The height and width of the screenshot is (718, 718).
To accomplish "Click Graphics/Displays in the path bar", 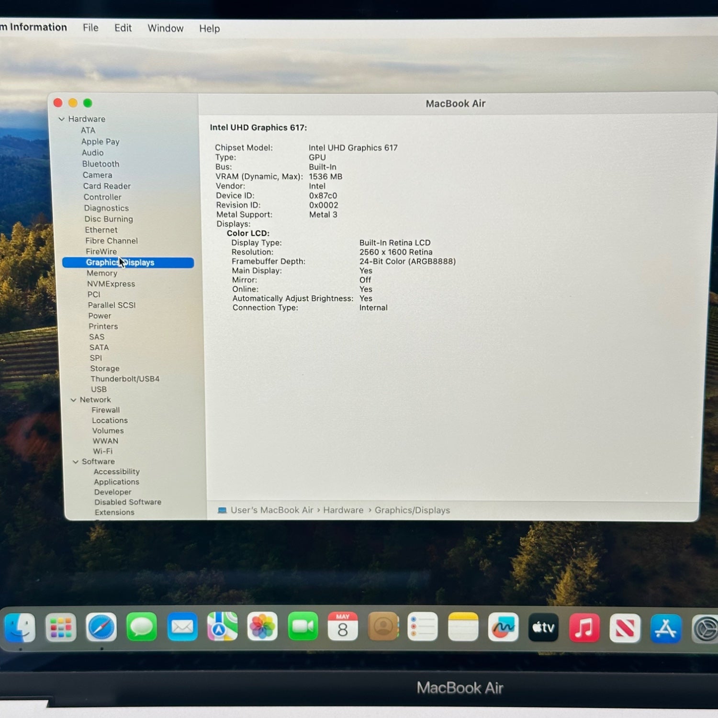I will pyautogui.click(x=412, y=510).
